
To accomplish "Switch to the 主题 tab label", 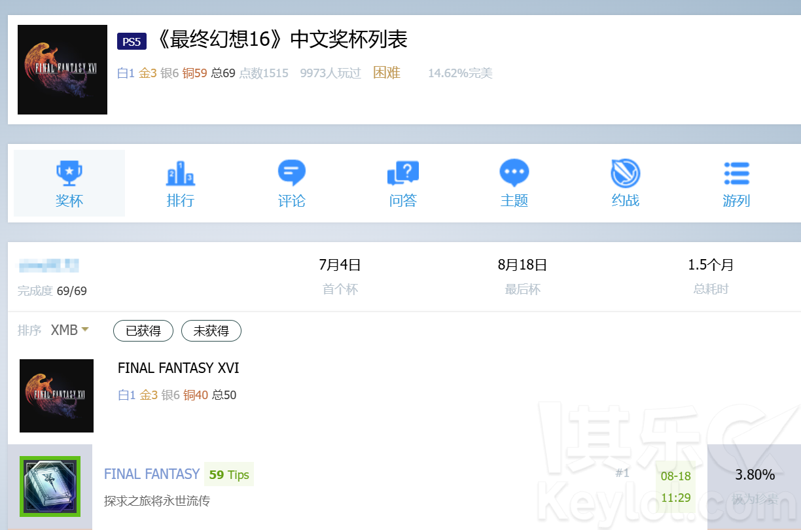I will (514, 201).
